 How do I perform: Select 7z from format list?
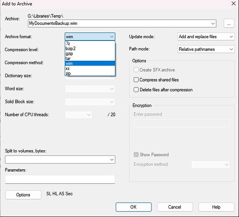[90, 43]
